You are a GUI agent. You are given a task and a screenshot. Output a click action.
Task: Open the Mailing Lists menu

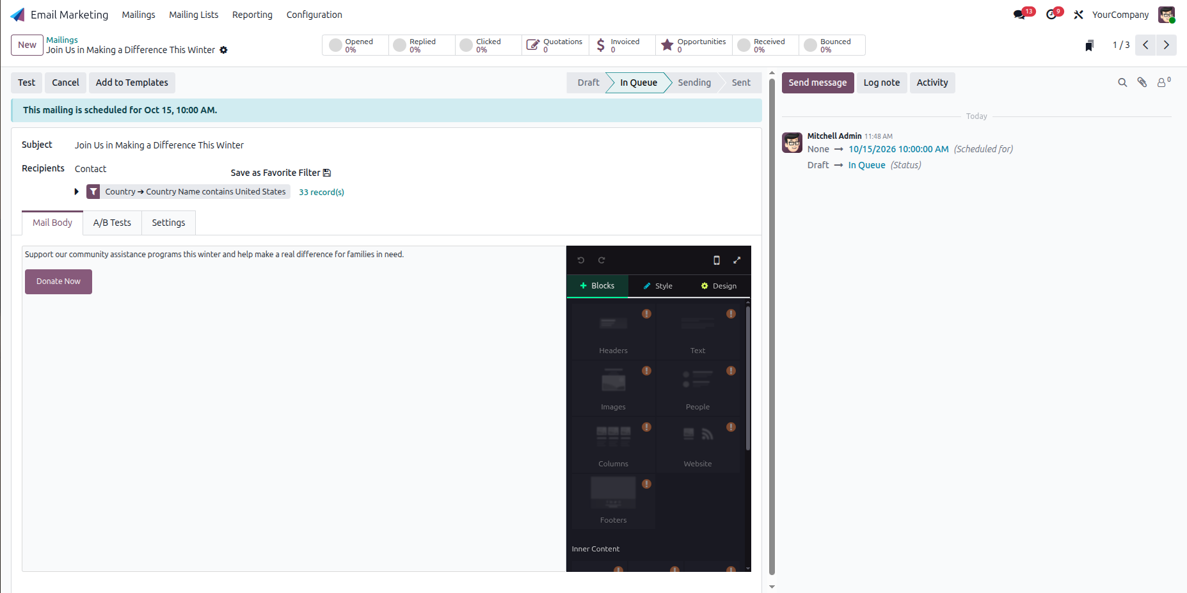(x=193, y=15)
